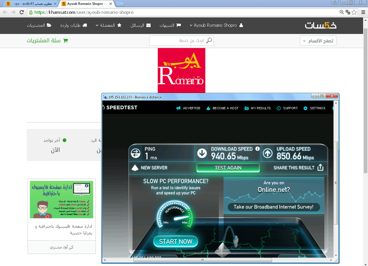This screenshot has height=266, width=368.
Task: Click the Khamsat logo
Action: (321, 25)
